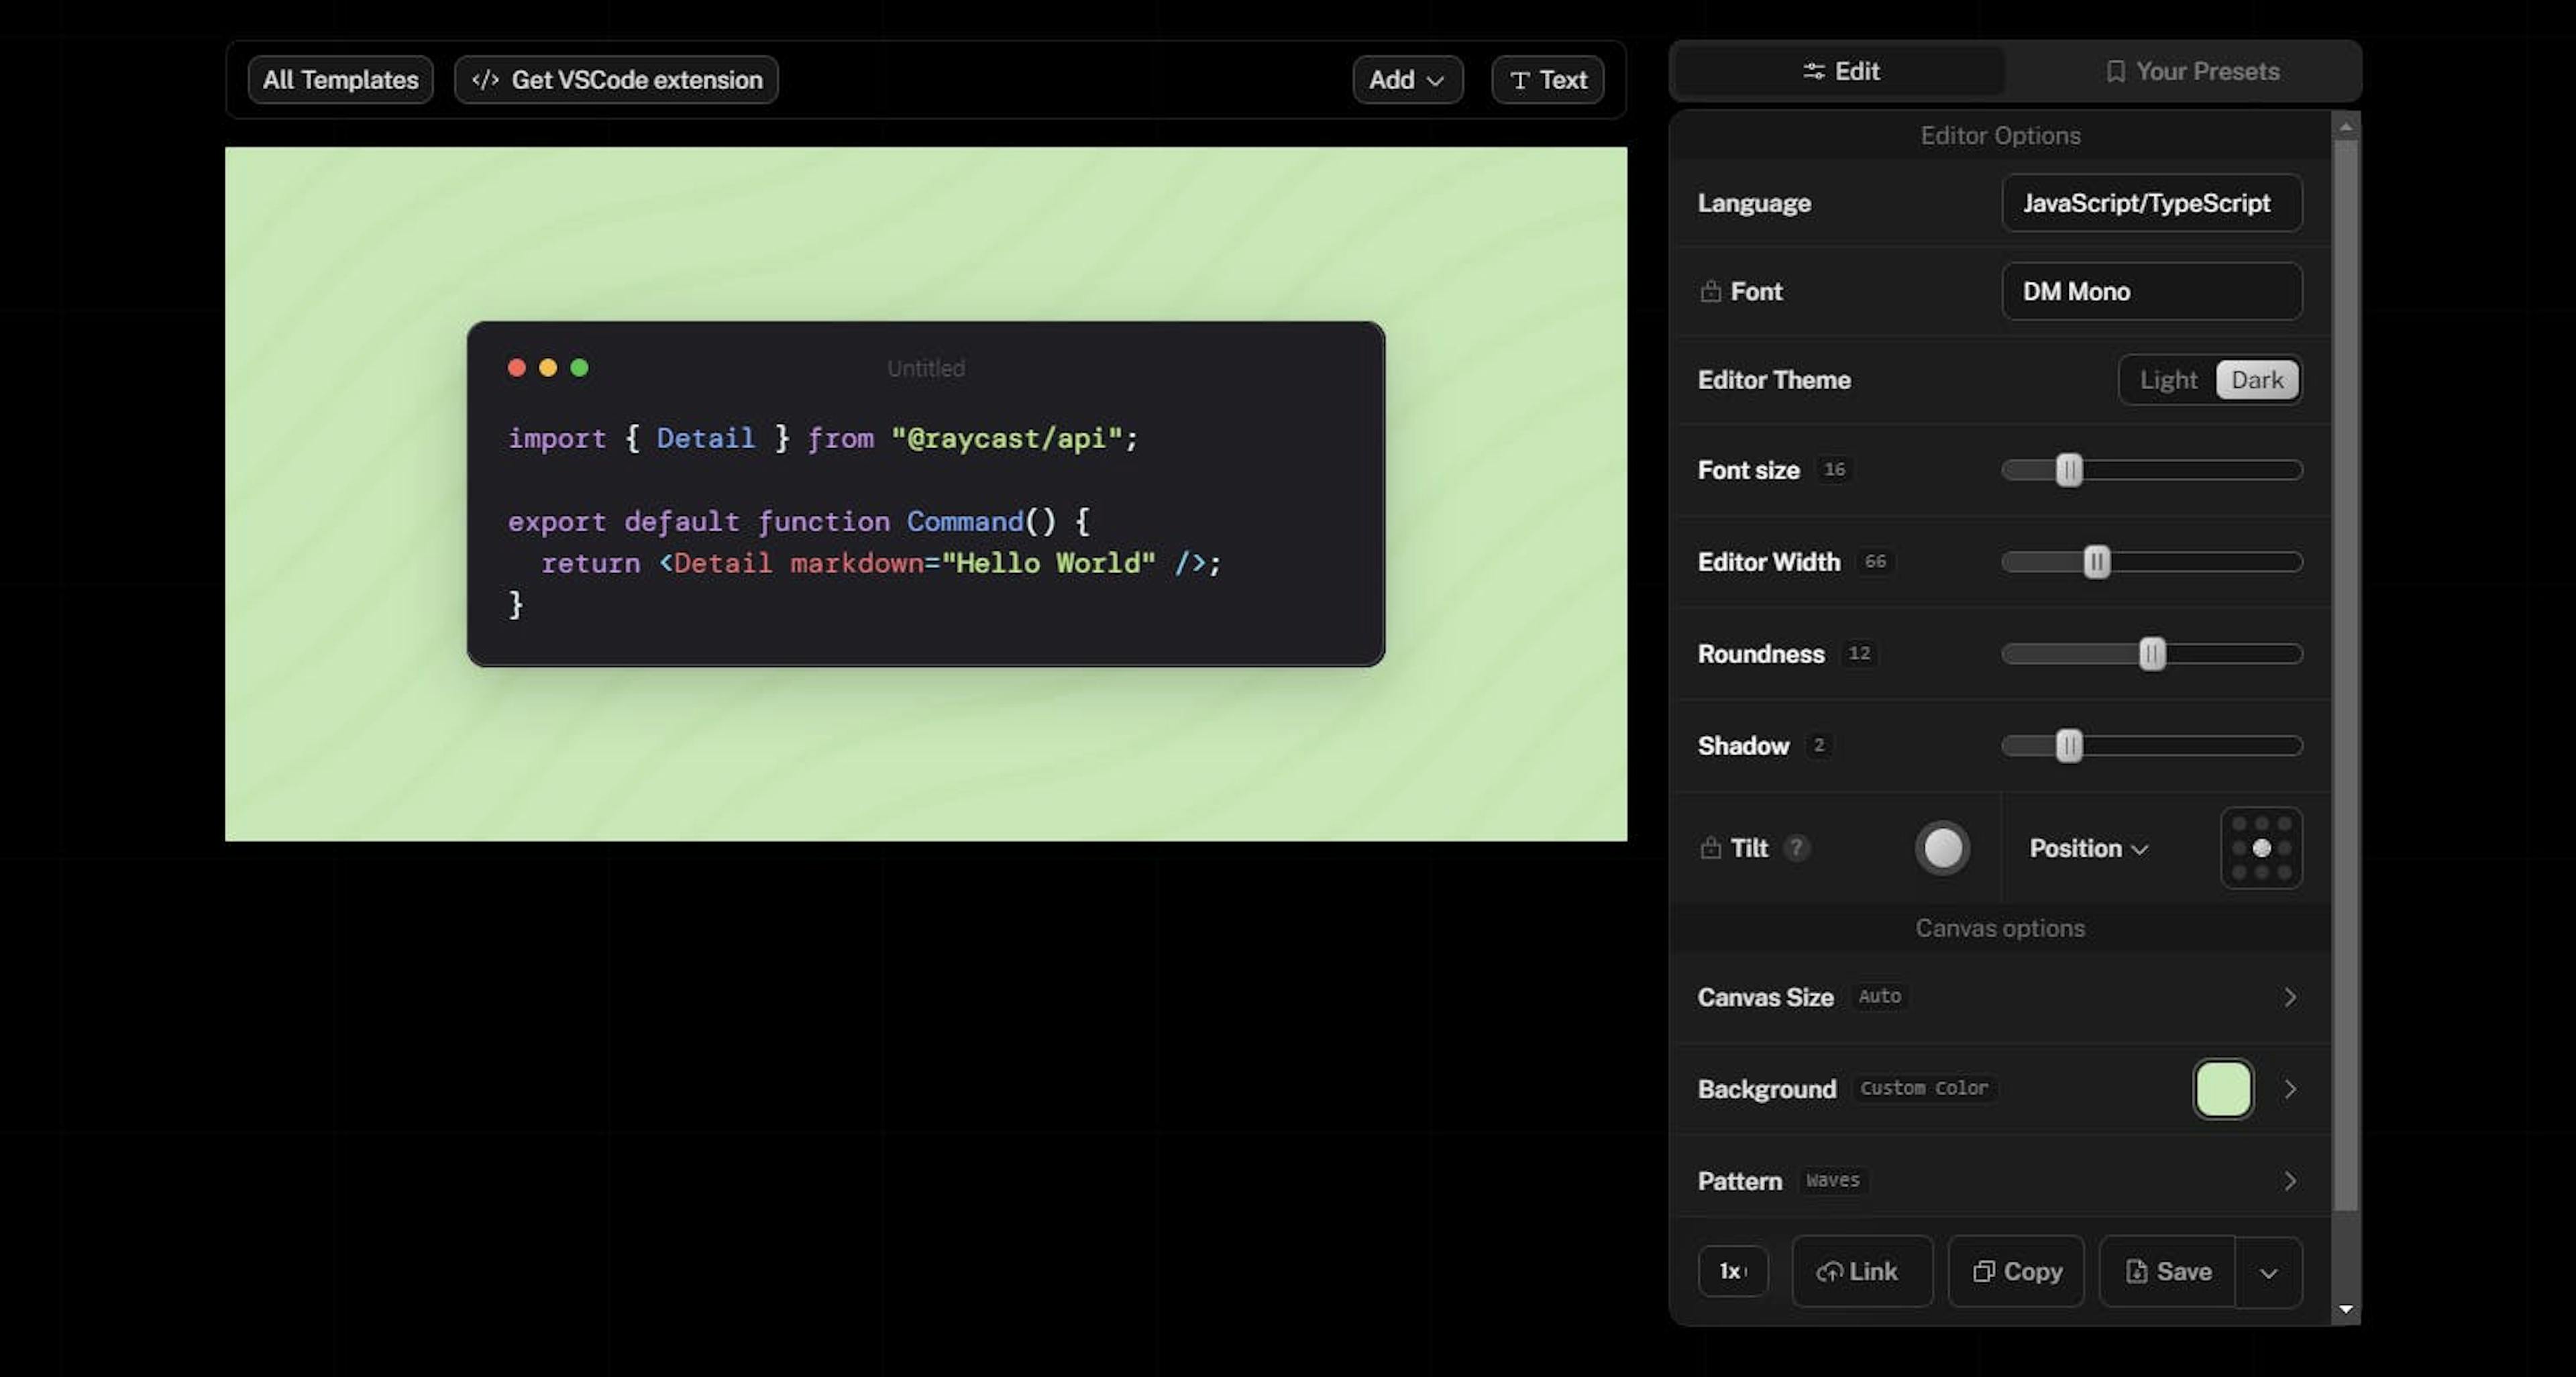Click the Tilt question mark help icon
This screenshot has height=1377, width=2576.
pos(1797,847)
